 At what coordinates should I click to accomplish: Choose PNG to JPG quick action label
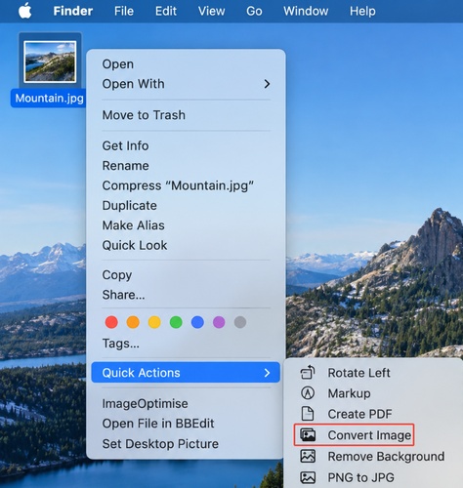(x=360, y=477)
